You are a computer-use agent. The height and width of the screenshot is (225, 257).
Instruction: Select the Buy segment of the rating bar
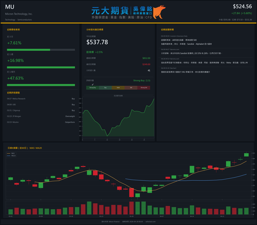(105, 88)
